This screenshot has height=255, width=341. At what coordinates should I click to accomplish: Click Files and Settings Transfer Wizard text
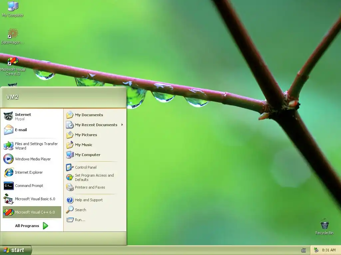[x=36, y=146]
